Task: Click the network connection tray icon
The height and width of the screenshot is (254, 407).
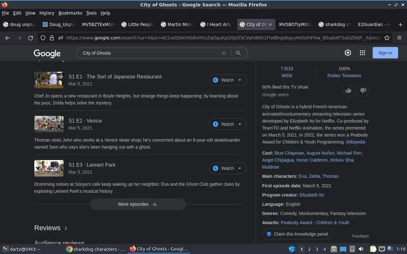Action: pos(382,249)
